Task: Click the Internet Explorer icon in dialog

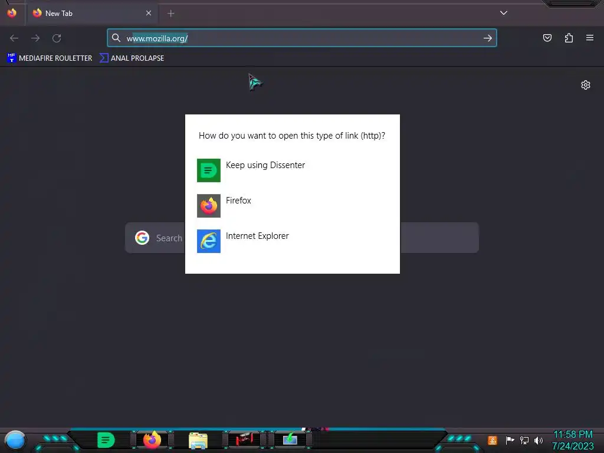Action: click(x=209, y=241)
